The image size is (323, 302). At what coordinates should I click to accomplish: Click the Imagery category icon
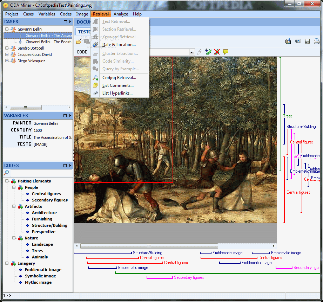pyautogui.click(x=13, y=263)
